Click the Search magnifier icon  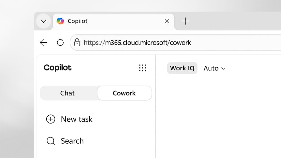click(51, 141)
